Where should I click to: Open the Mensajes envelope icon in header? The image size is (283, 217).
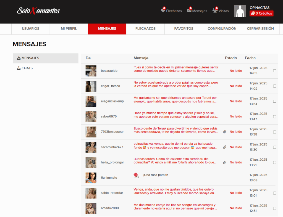tap(189, 10)
